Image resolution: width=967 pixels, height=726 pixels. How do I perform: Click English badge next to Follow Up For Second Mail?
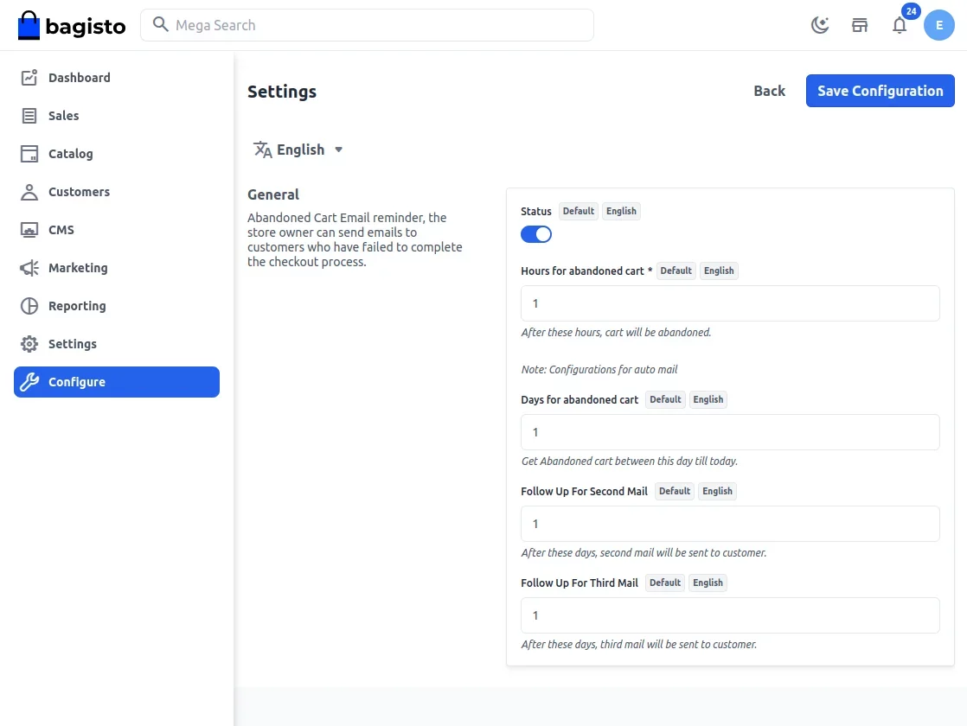pyautogui.click(x=717, y=491)
